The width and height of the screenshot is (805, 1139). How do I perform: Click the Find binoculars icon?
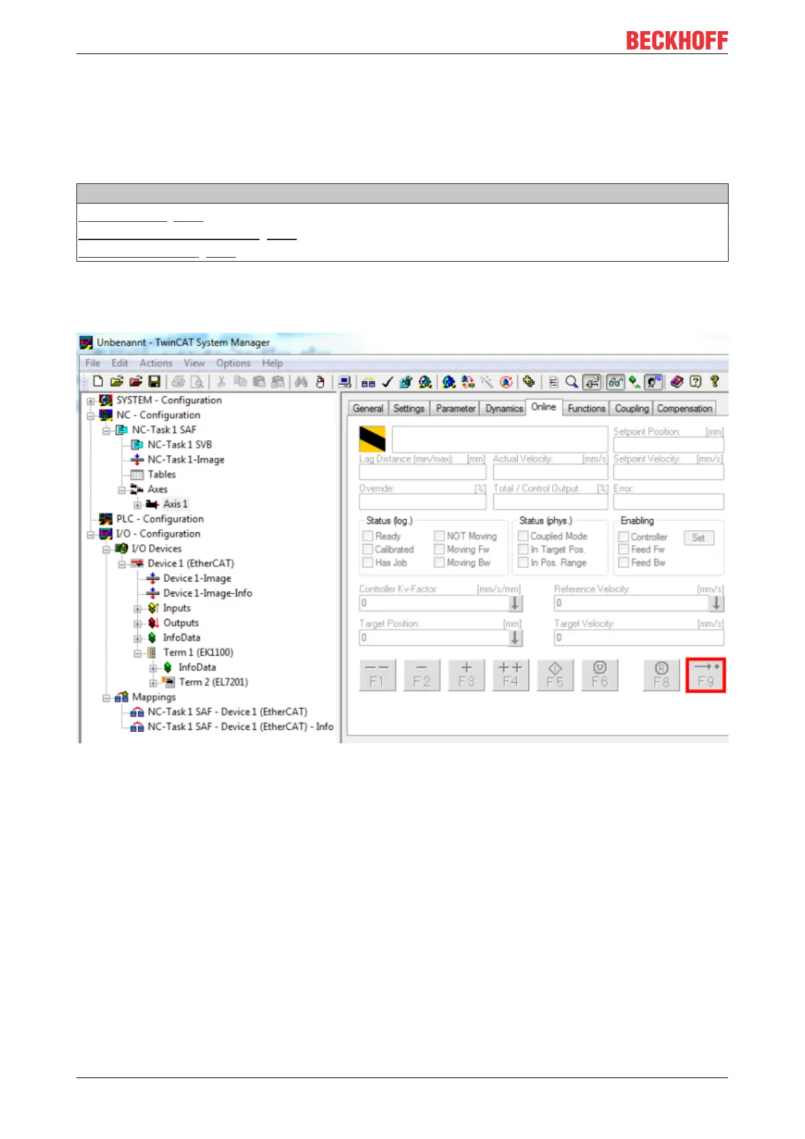[301, 382]
